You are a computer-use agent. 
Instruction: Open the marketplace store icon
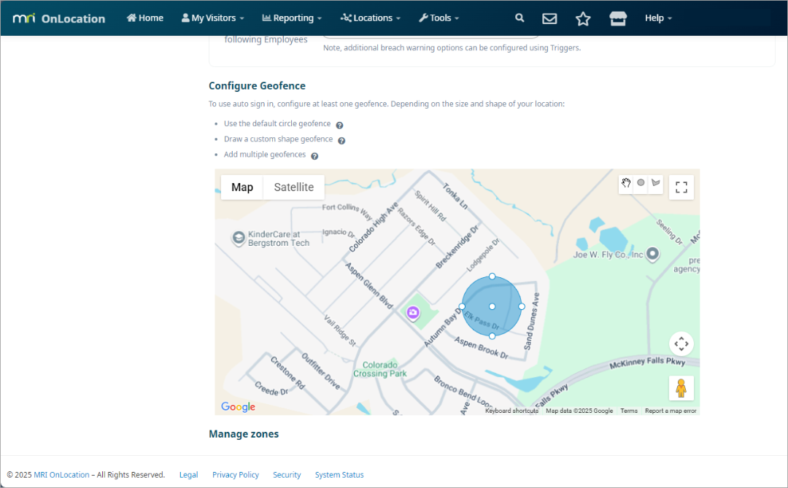tap(618, 18)
